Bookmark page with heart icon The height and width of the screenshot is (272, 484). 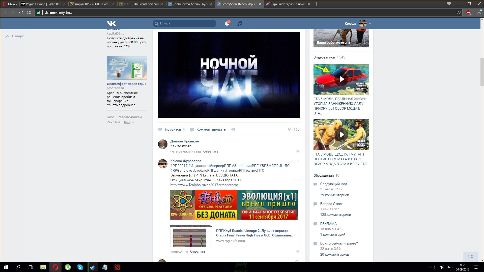[459, 13]
